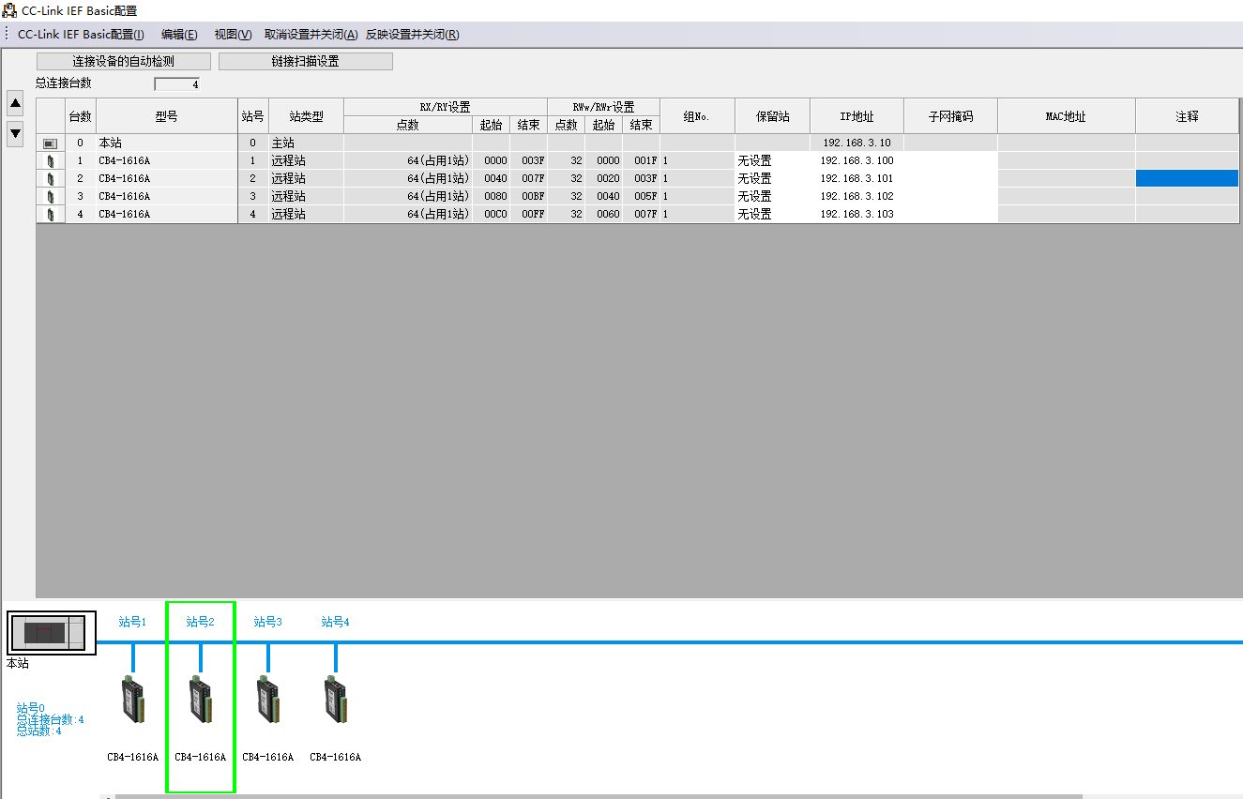Select the master station icon in row 0
1243x799 pixels.
[51, 143]
